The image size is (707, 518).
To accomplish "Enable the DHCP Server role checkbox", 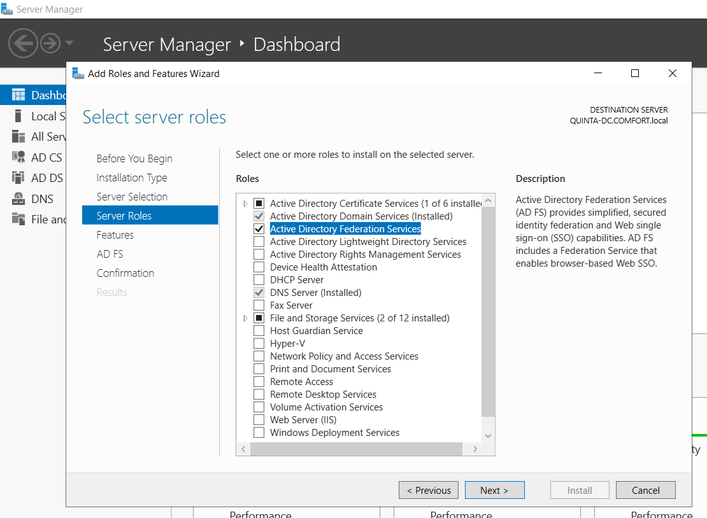I will [x=259, y=280].
